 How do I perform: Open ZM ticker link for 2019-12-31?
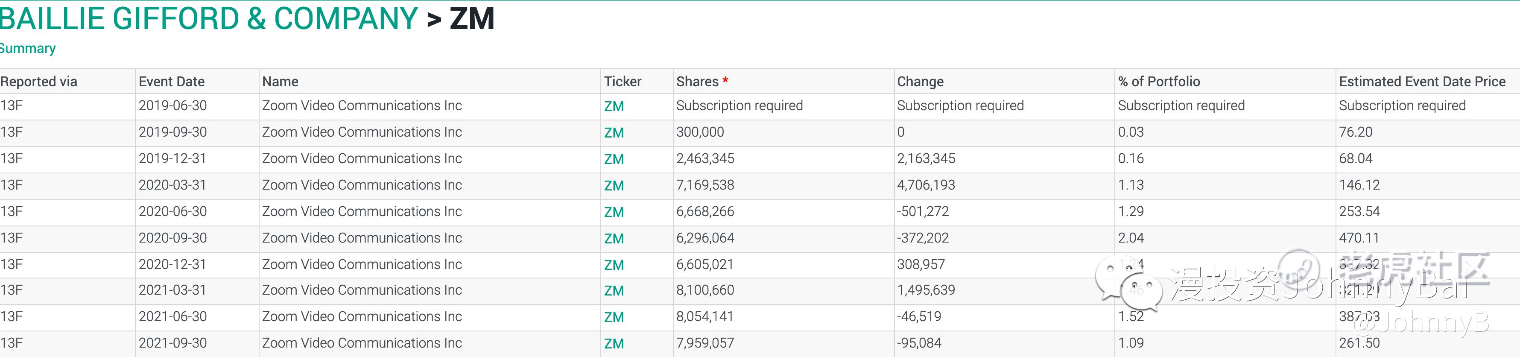coord(614,159)
